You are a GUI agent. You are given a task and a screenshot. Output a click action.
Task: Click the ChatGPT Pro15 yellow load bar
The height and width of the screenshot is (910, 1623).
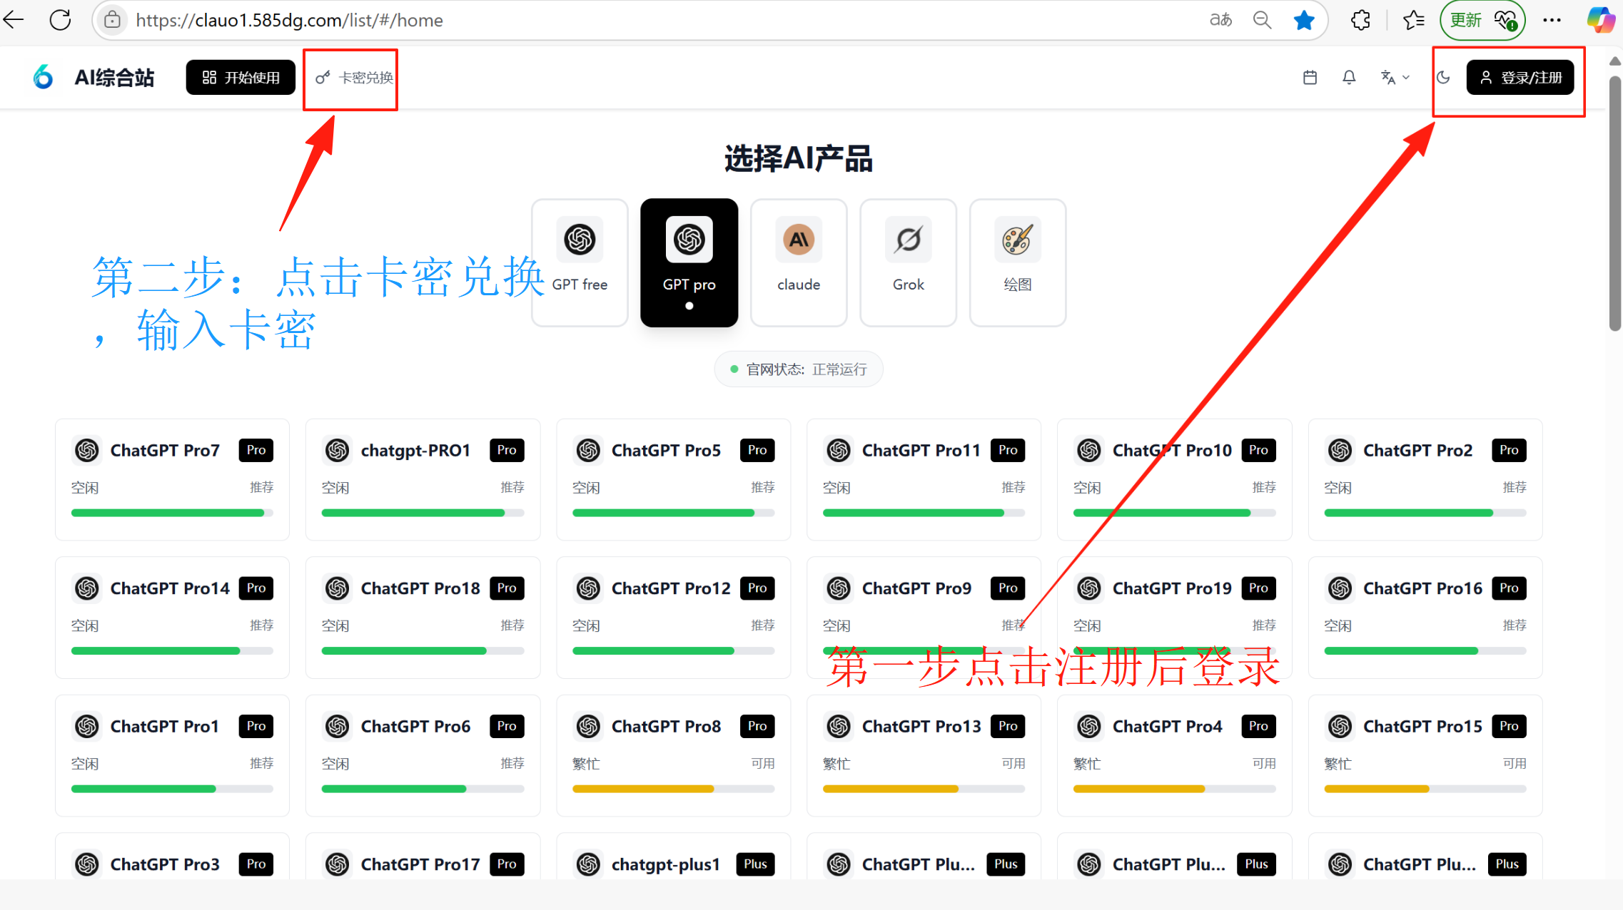pos(1425,789)
